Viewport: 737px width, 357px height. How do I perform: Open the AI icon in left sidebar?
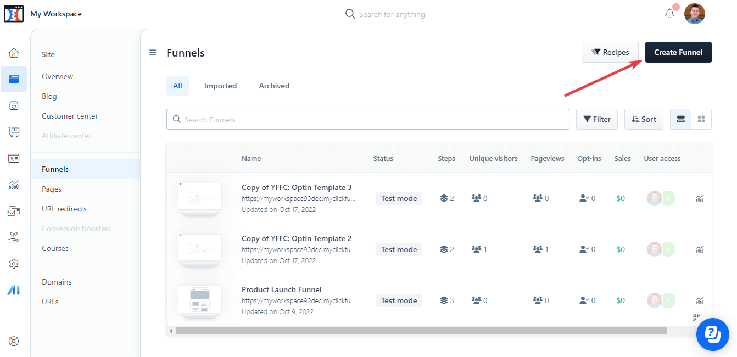[14, 291]
